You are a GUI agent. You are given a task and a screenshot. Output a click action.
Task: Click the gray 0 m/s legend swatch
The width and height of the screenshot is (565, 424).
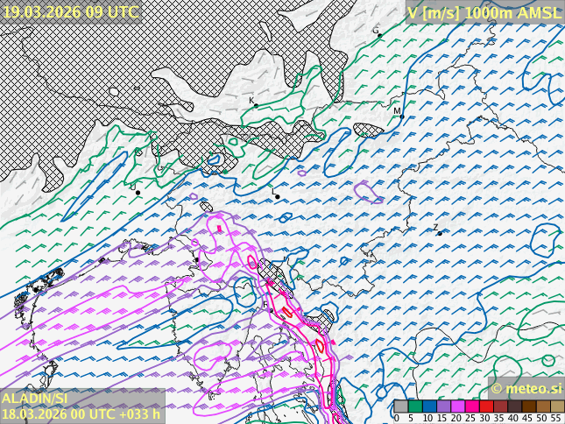(400, 406)
